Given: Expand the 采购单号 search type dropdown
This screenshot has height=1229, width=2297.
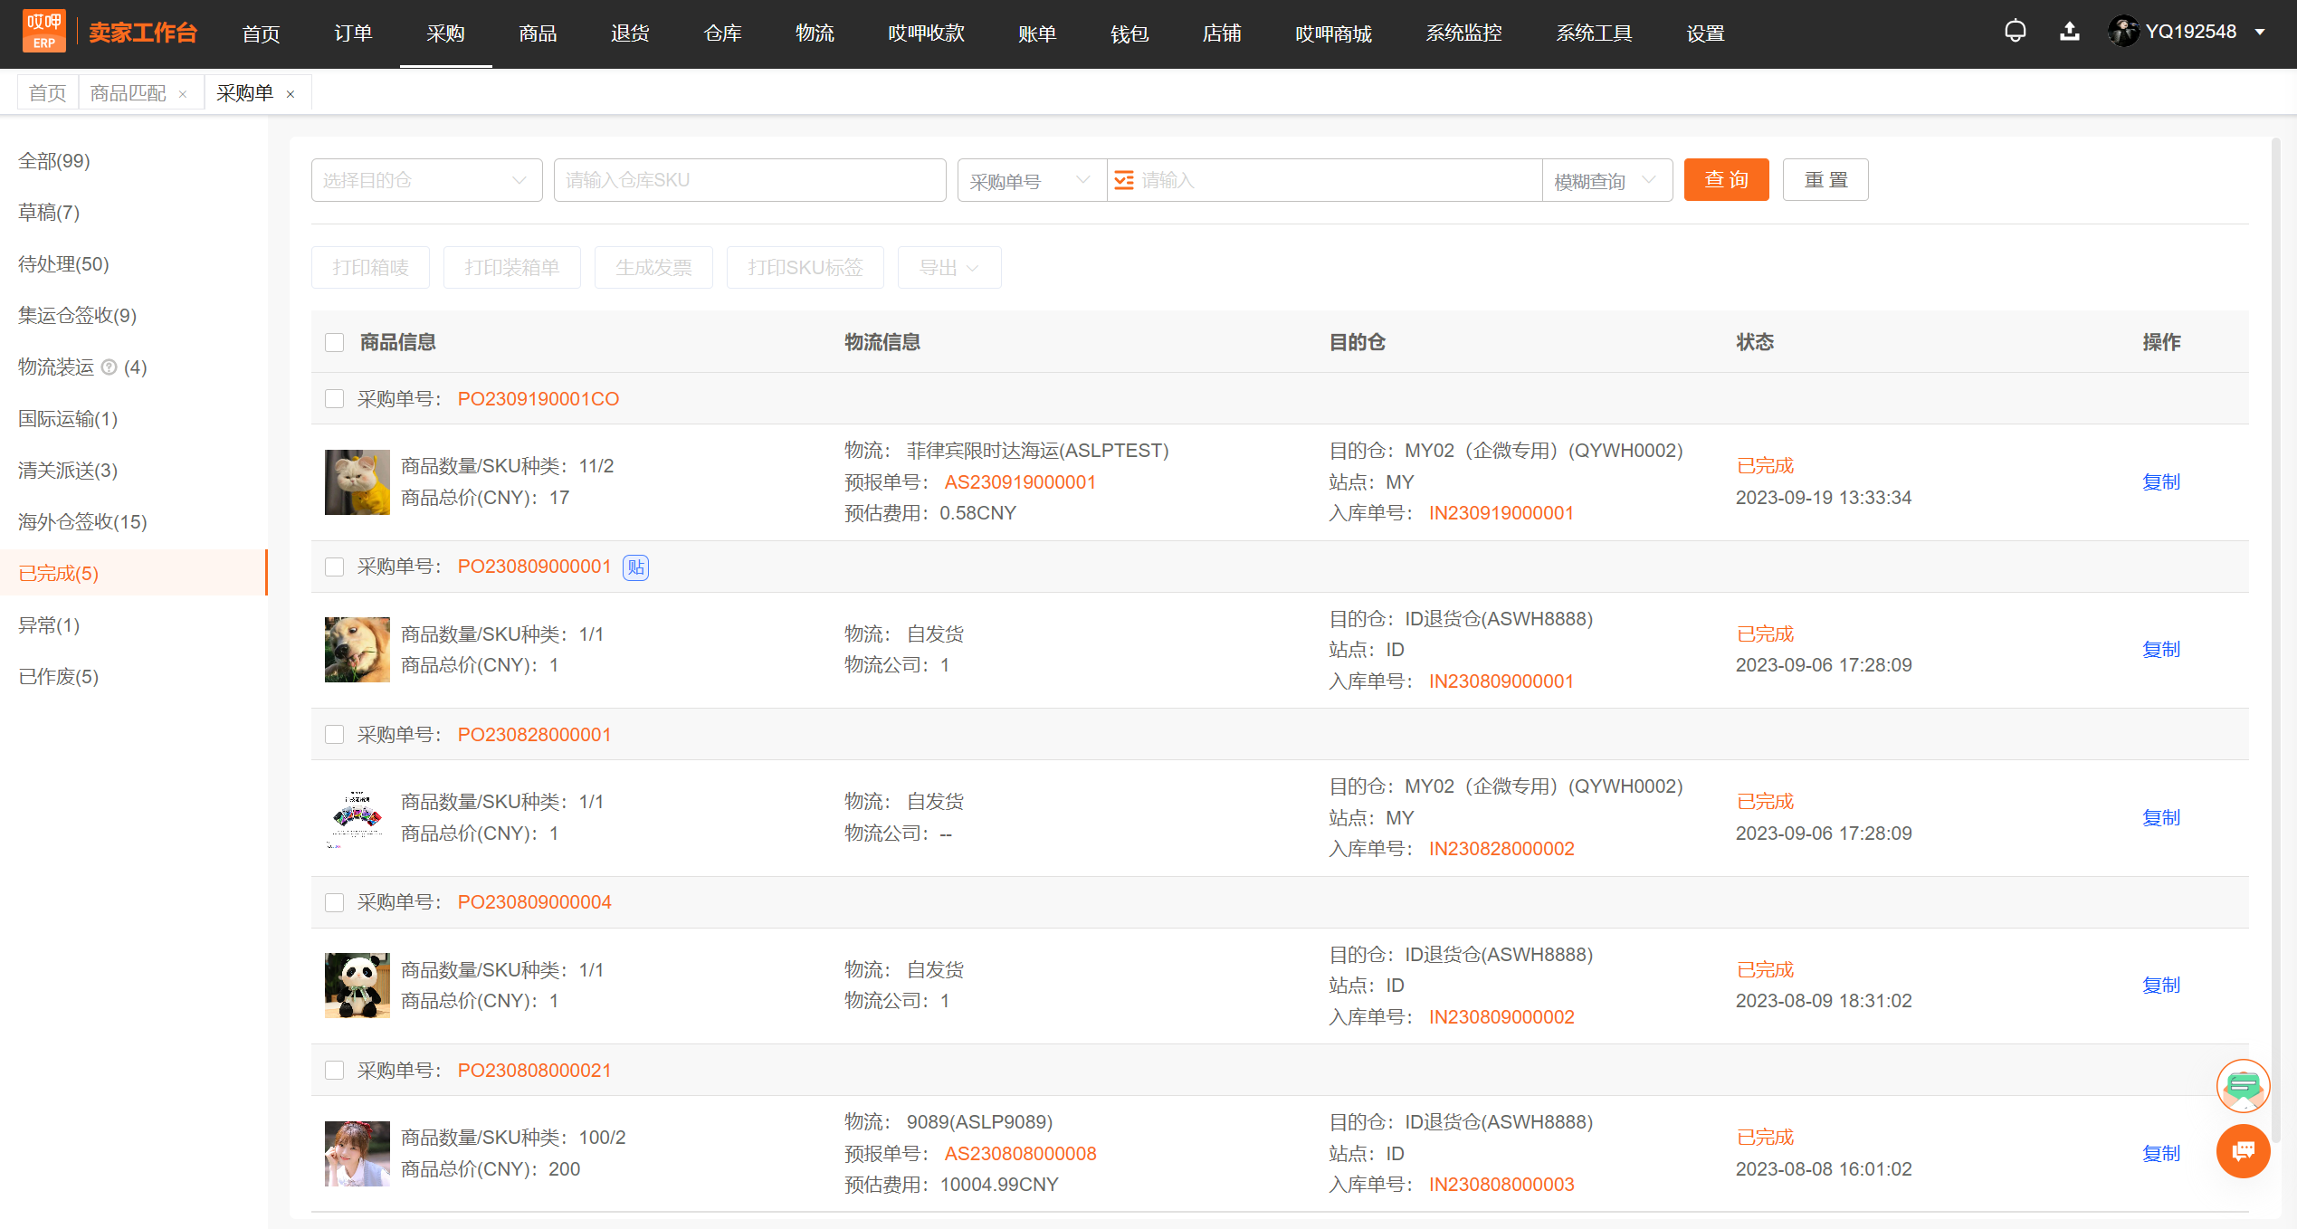Looking at the screenshot, I should (x=1032, y=180).
